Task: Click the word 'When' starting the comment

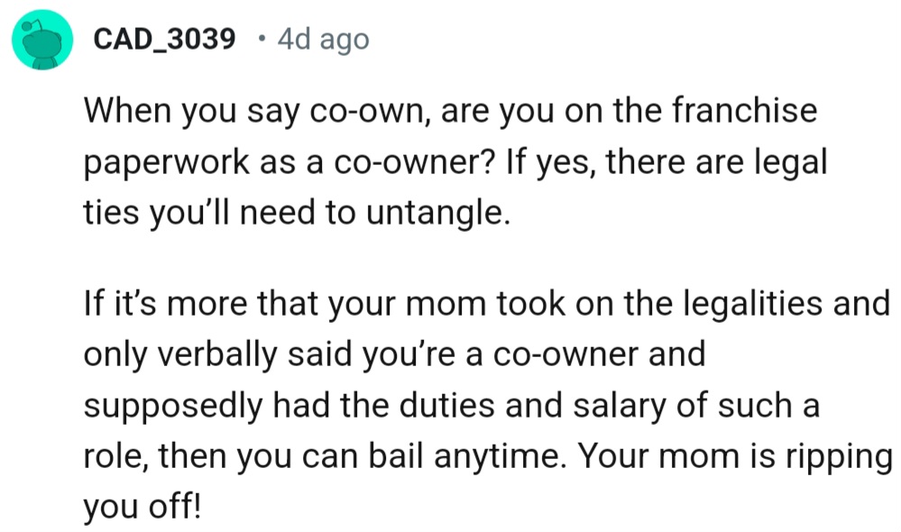Action: (127, 110)
